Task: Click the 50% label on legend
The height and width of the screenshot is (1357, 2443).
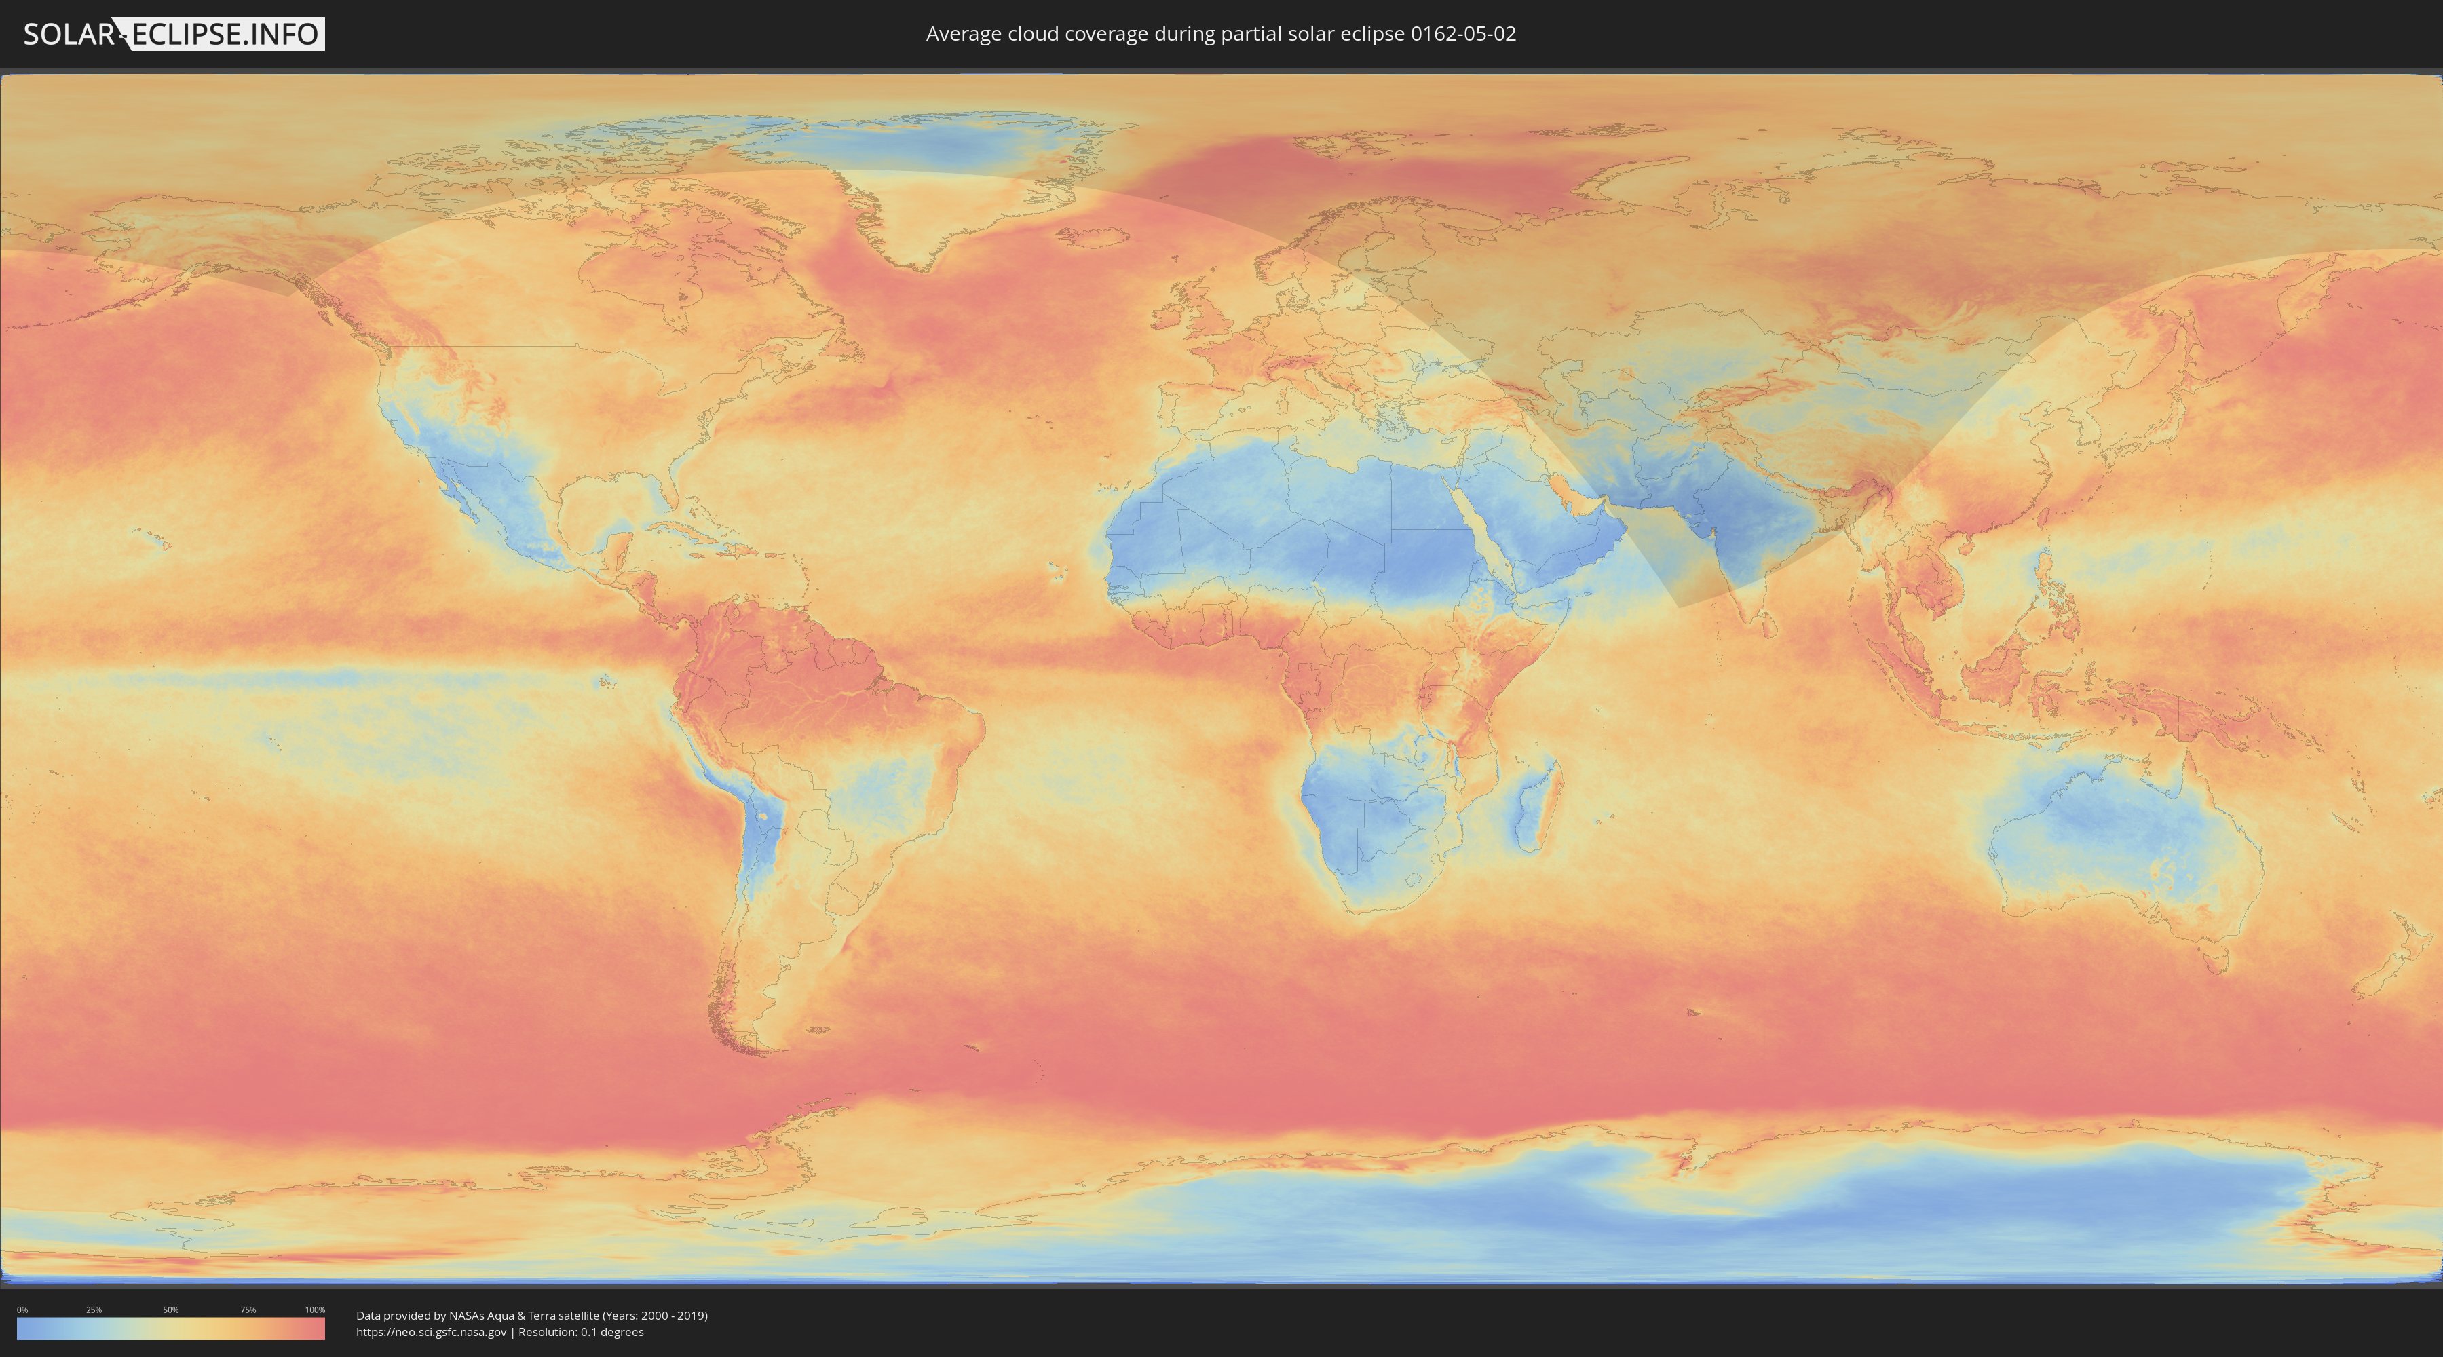Action: pos(171,1310)
